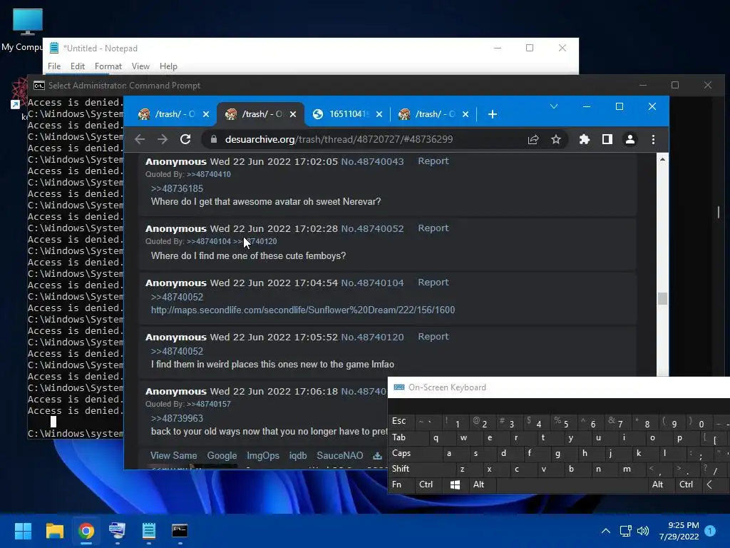730x548 pixels.
Task: Bookmark this page with the star icon
Action: (556, 139)
